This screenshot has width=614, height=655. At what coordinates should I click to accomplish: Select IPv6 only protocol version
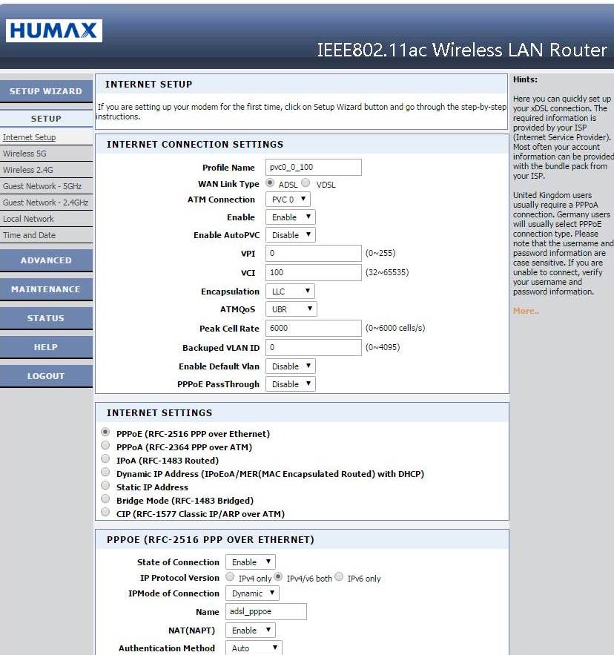[339, 577]
